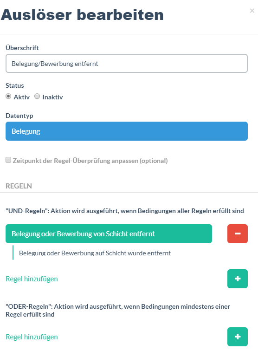Open the Belegung oder Bewerbung von Schicht entfernt selector
Image resolution: width=258 pixels, height=357 pixels.
pos(109,234)
